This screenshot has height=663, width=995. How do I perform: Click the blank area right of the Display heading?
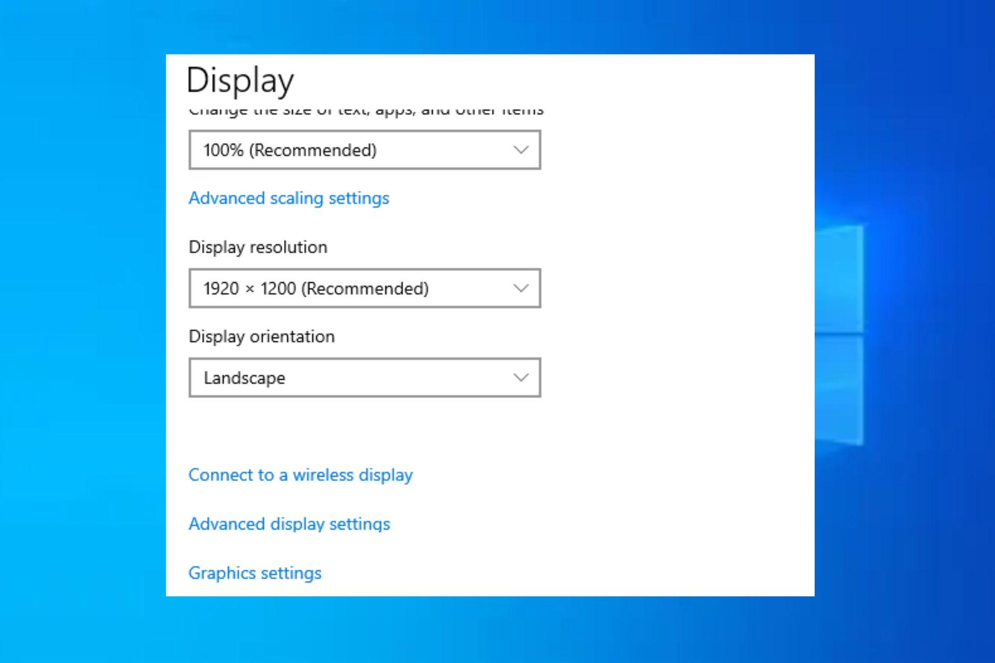[x=570, y=80]
